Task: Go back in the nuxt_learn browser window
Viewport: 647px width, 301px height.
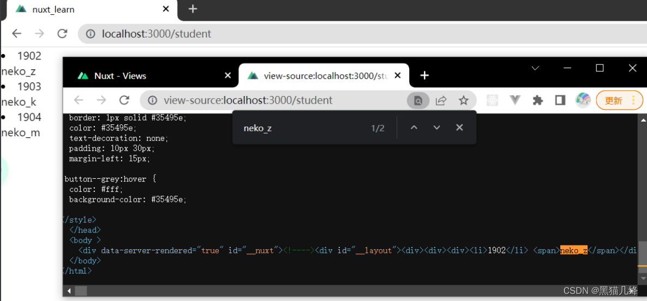Action: (16, 33)
